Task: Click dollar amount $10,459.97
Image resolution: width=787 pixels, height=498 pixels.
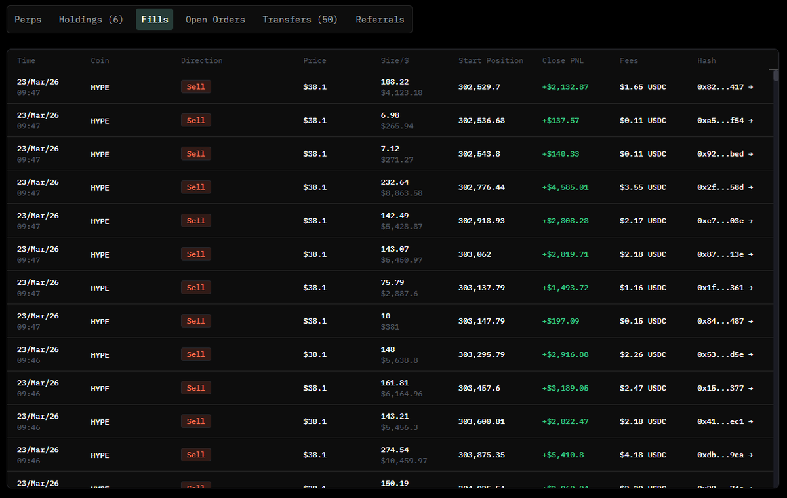Action: tap(404, 461)
